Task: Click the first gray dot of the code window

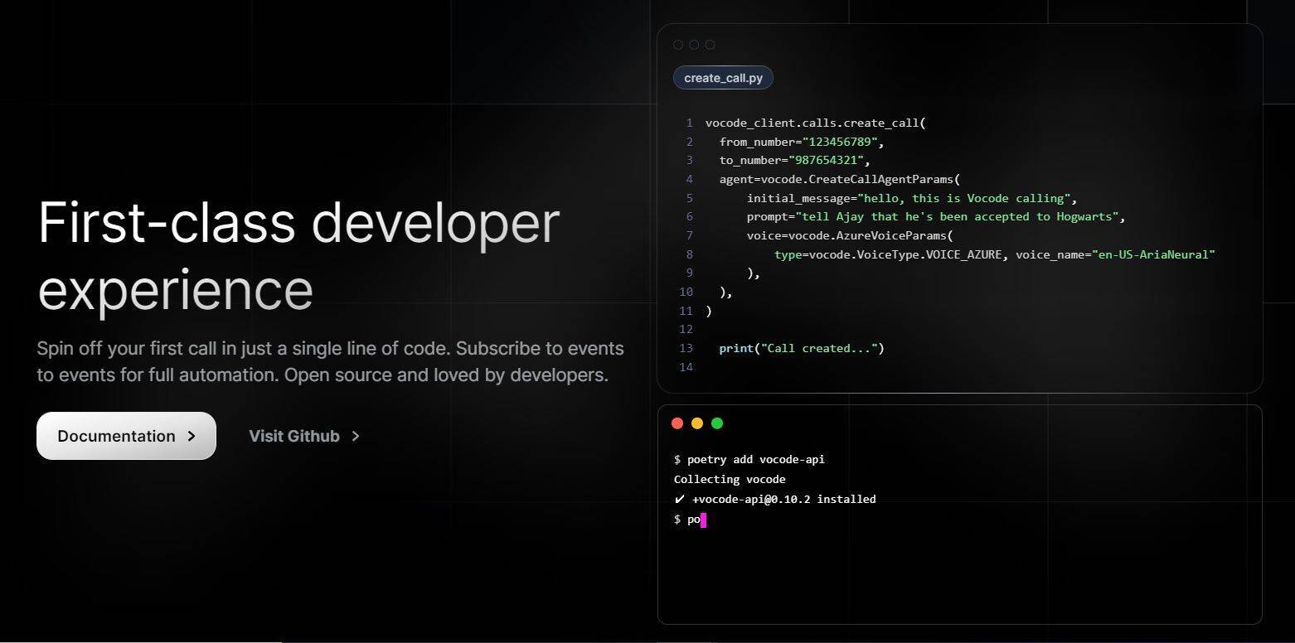Action: pos(678,45)
